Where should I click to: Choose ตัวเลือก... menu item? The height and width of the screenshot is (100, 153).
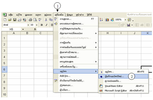(76, 90)
